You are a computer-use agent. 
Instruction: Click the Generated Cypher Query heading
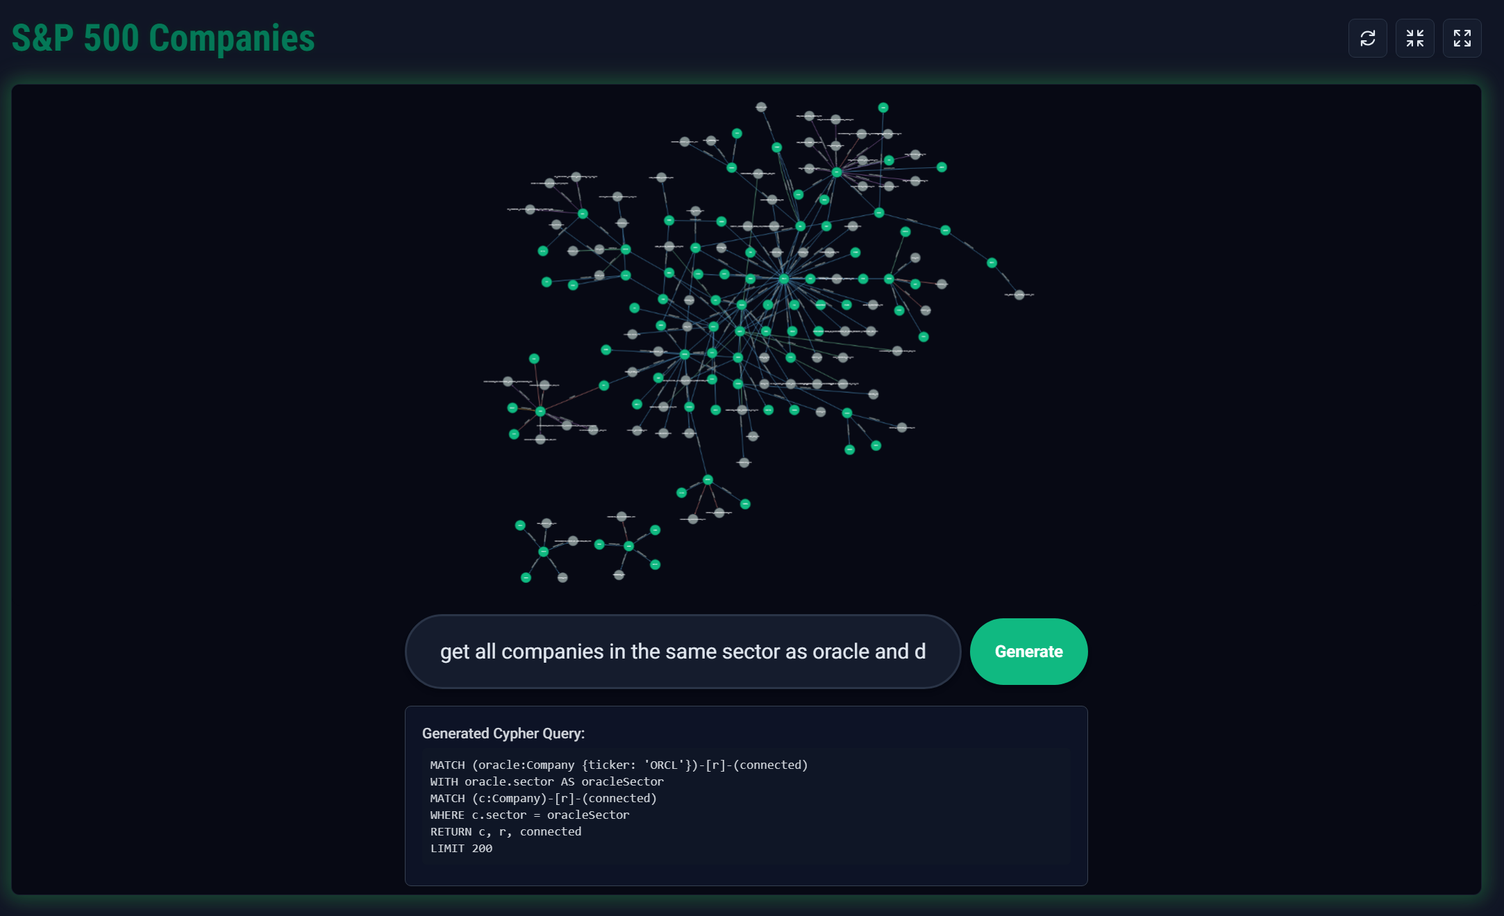[x=503, y=733]
